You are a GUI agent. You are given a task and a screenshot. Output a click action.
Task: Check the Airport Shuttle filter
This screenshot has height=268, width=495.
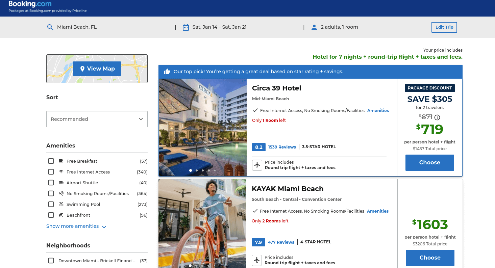tap(51, 183)
